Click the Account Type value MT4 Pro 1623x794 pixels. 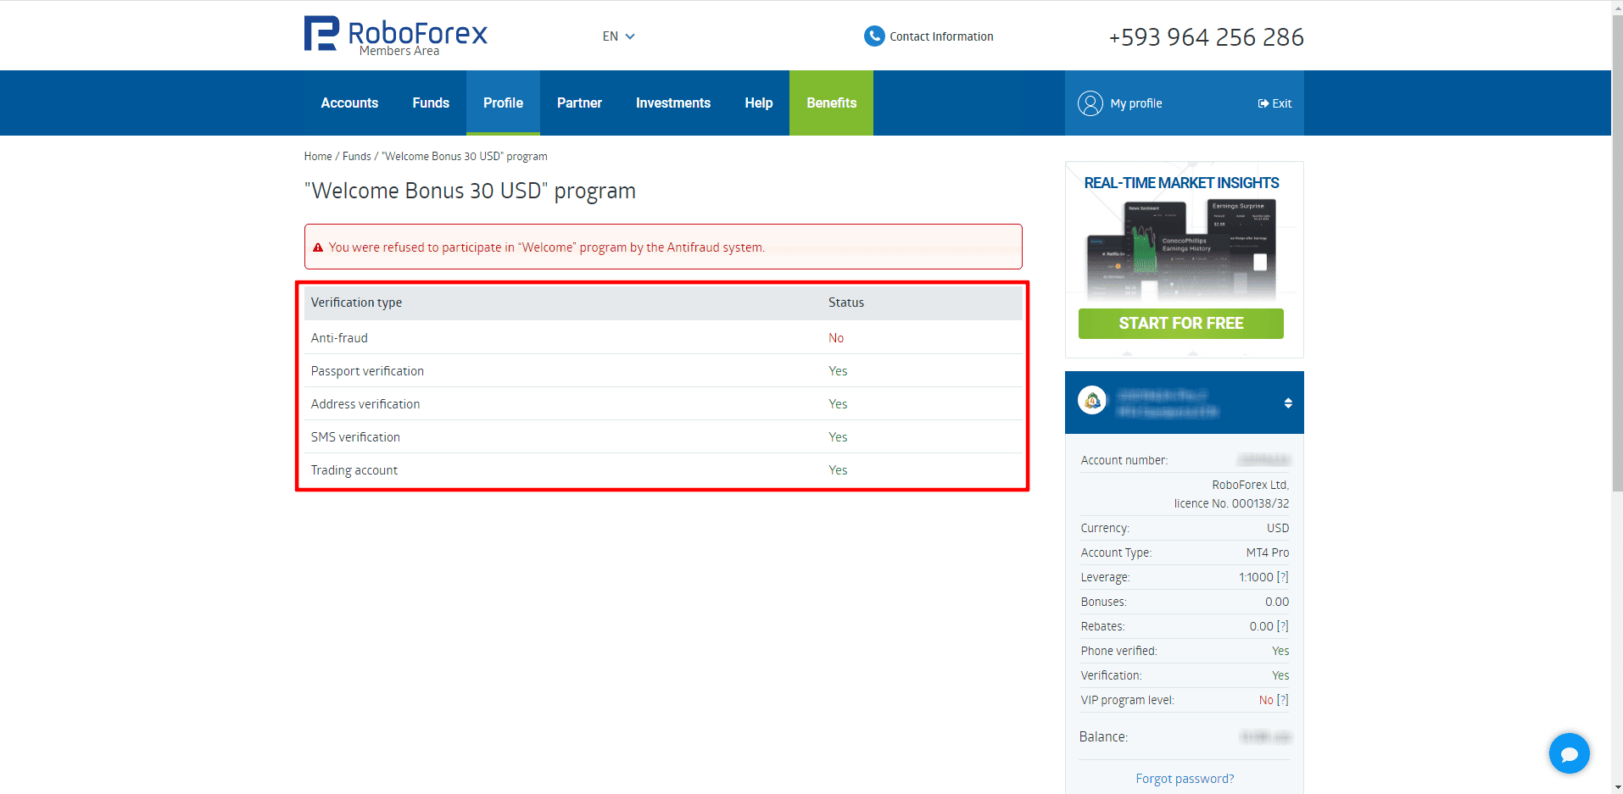click(1267, 552)
